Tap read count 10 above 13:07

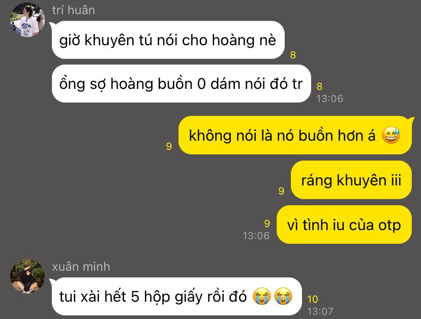[x=313, y=299]
